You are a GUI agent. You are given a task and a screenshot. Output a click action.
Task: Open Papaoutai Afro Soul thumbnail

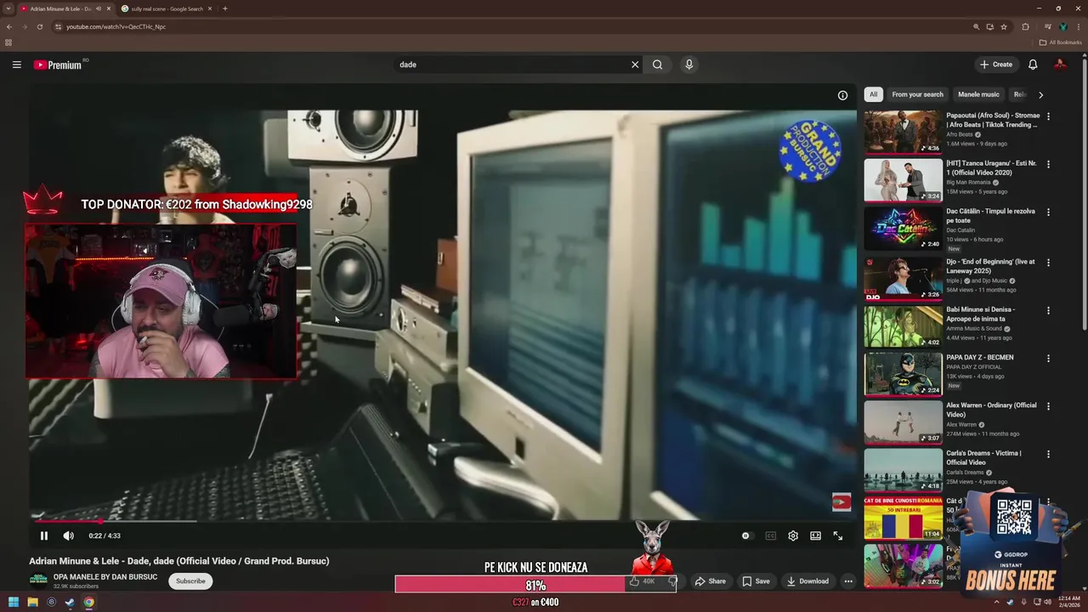click(x=903, y=132)
